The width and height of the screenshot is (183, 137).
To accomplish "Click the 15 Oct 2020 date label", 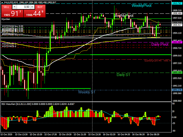I will point(6,134).
